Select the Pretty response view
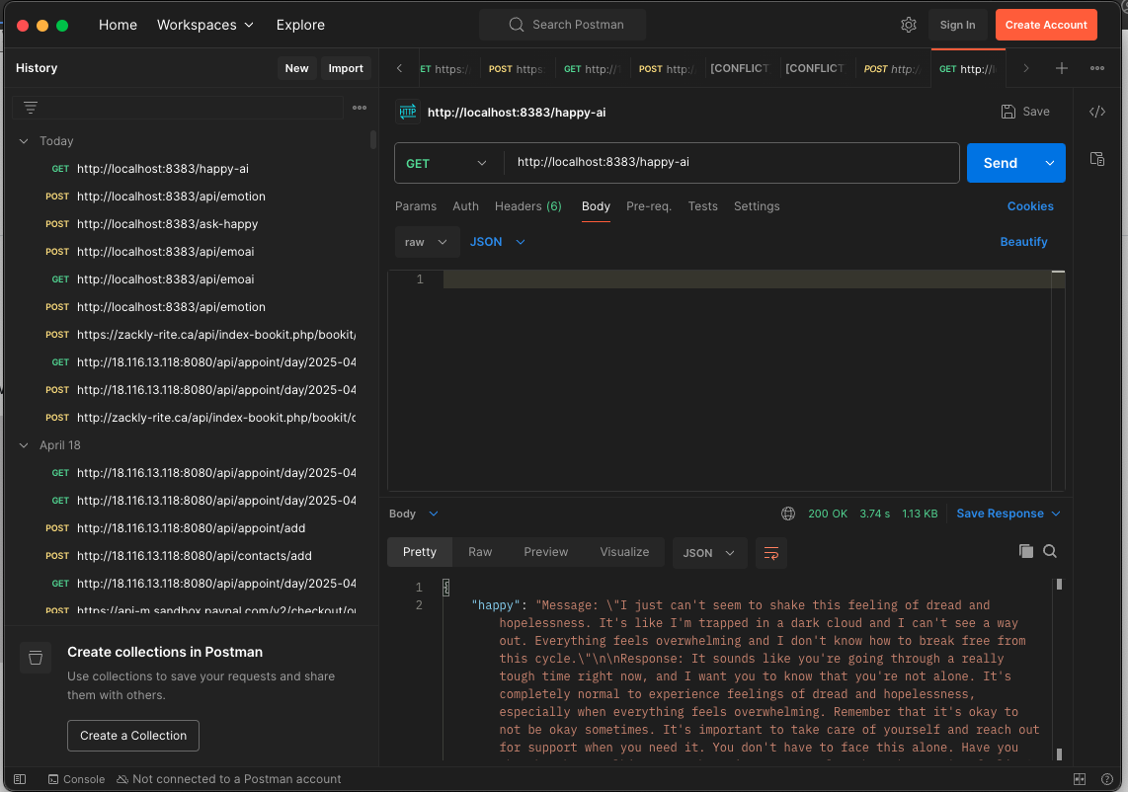Screen dimensions: 1128x792 click(x=420, y=552)
